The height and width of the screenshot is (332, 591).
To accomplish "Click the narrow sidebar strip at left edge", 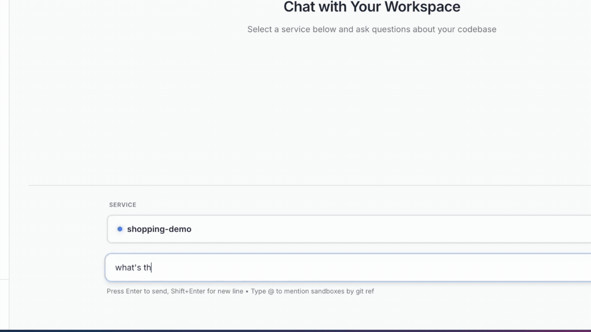I will pos(4,138).
